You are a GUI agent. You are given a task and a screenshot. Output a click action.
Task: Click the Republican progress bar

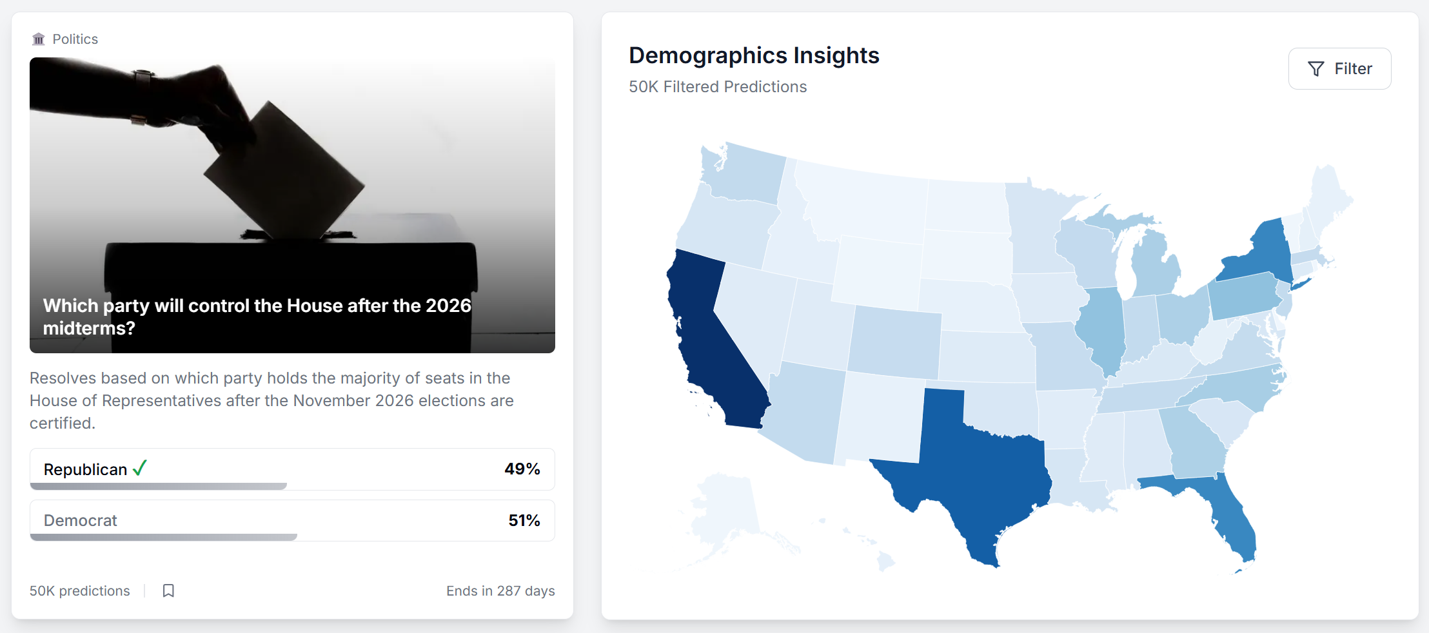159,486
